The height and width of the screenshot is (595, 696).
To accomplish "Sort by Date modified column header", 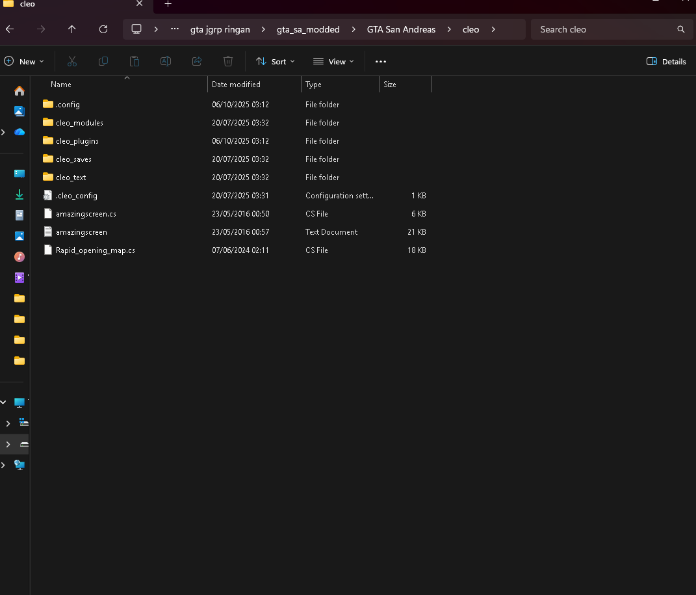I will point(236,85).
